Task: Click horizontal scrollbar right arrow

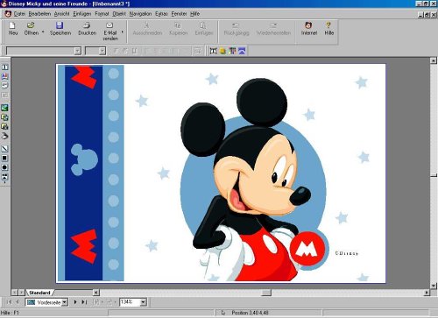Action: click(427, 293)
